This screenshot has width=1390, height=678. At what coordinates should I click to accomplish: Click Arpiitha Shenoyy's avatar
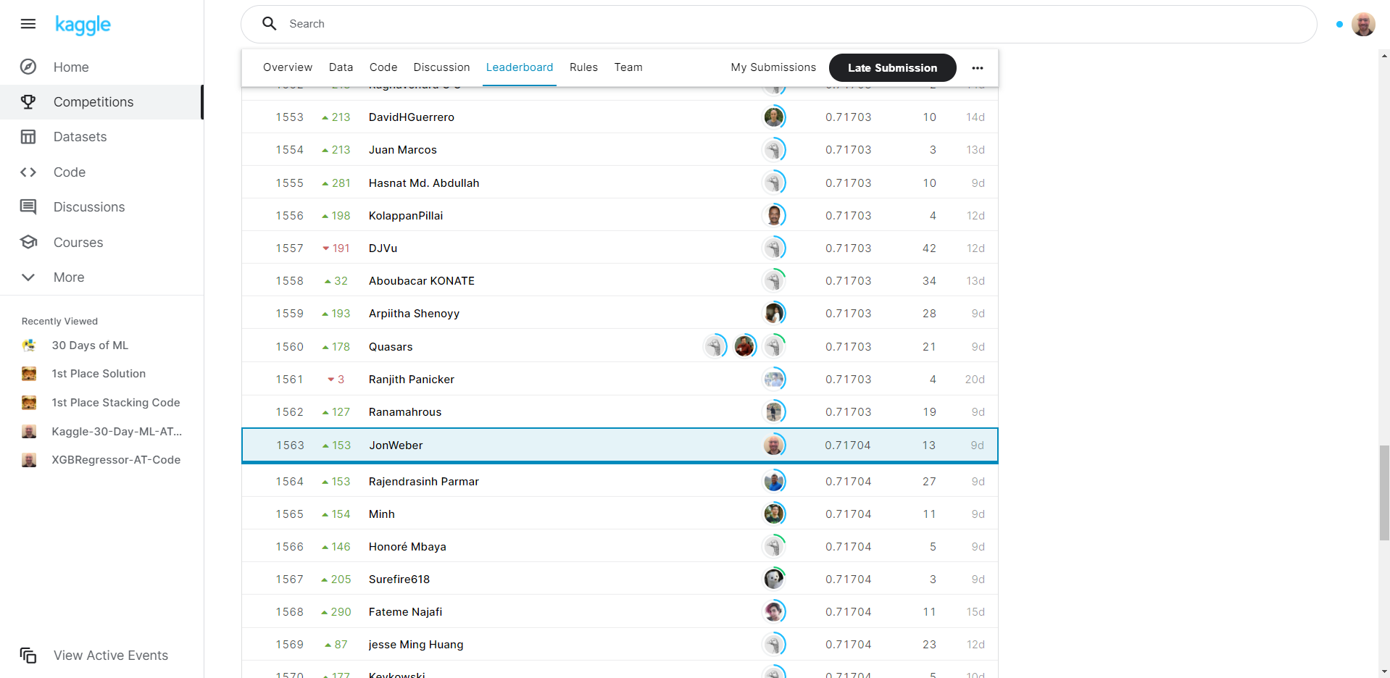tap(774, 313)
